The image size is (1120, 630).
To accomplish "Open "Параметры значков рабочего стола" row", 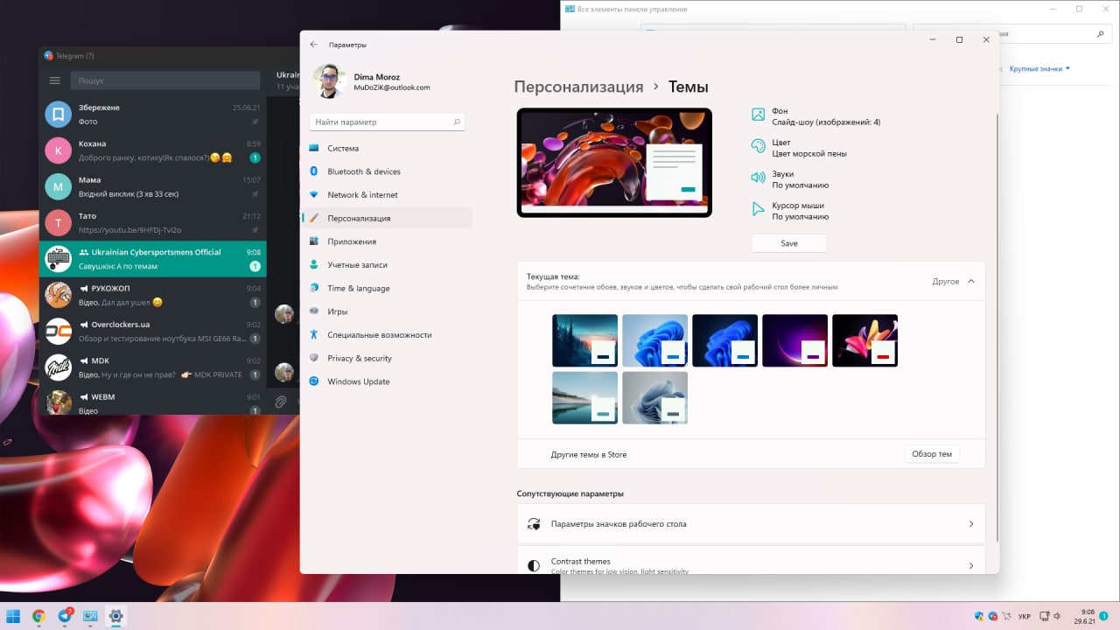I will point(751,524).
